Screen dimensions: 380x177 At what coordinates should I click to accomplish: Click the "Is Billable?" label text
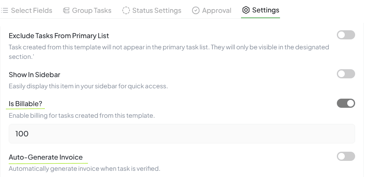(25, 103)
